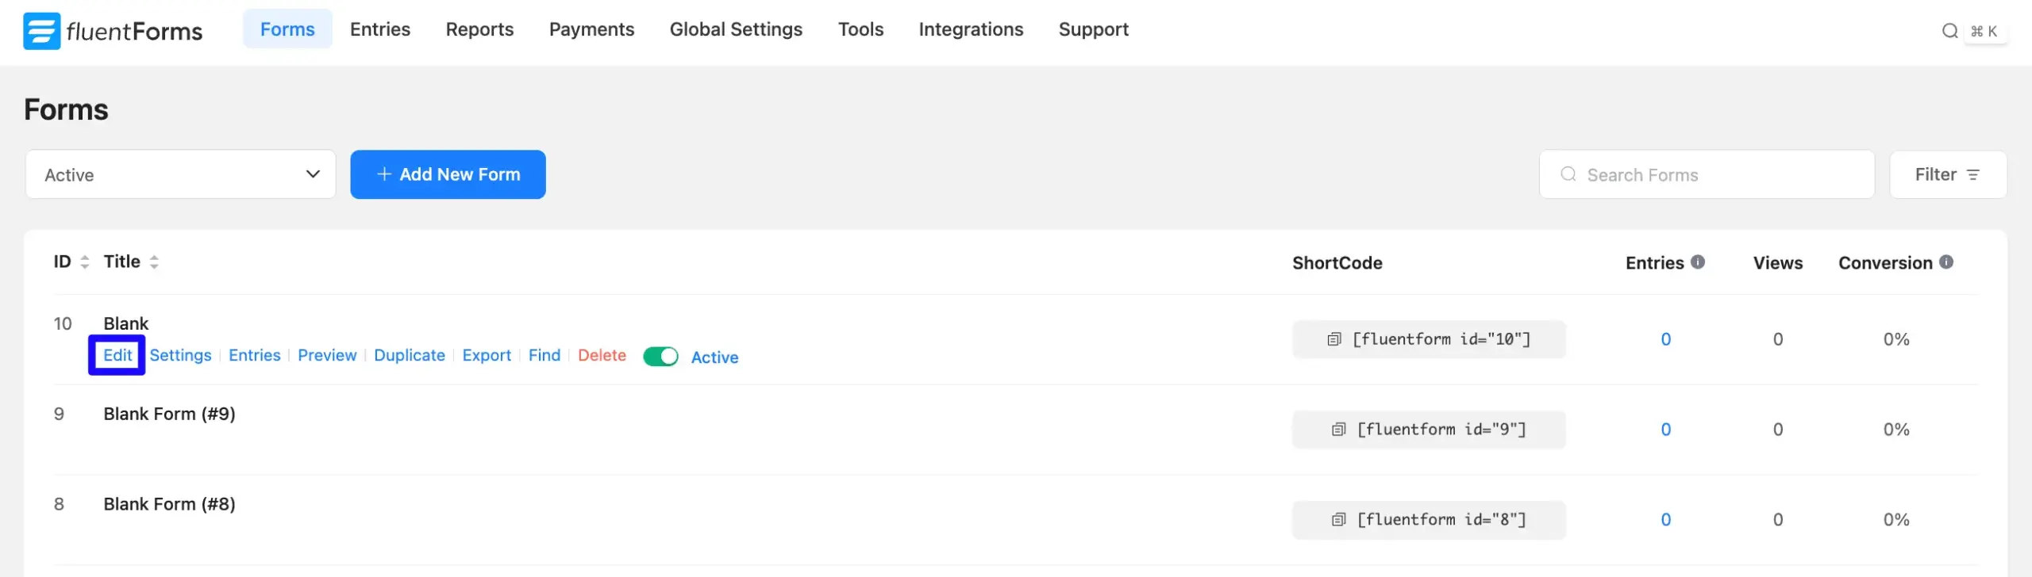2032x577 pixels.
Task: Copy shortcode icon for form 8
Action: tap(1339, 520)
